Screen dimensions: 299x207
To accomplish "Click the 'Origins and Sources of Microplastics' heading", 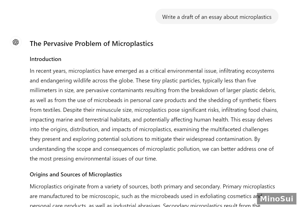I will tap(76, 174).
